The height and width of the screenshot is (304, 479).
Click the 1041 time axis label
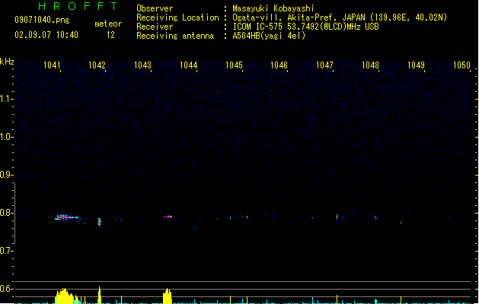point(52,65)
